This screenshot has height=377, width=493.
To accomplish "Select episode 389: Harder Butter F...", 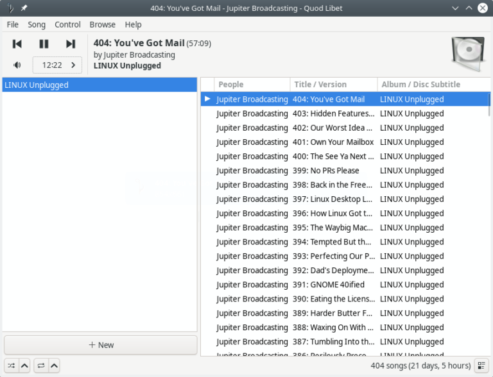I will (x=344, y=314).
